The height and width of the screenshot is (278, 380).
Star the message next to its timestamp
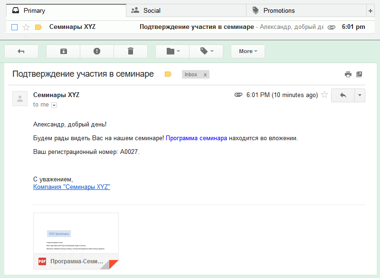324,95
